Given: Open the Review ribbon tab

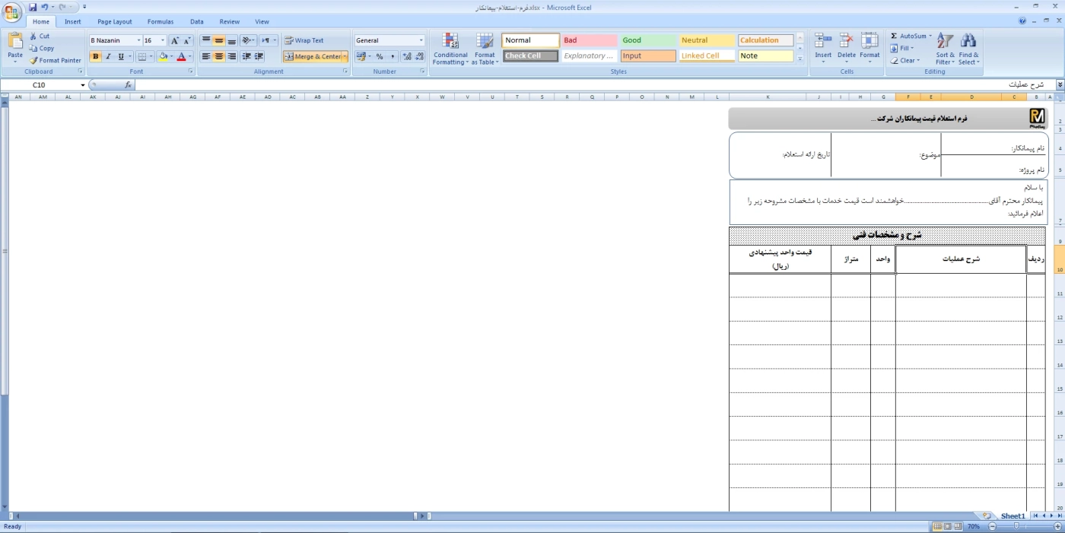Looking at the screenshot, I should coord(229,21).
